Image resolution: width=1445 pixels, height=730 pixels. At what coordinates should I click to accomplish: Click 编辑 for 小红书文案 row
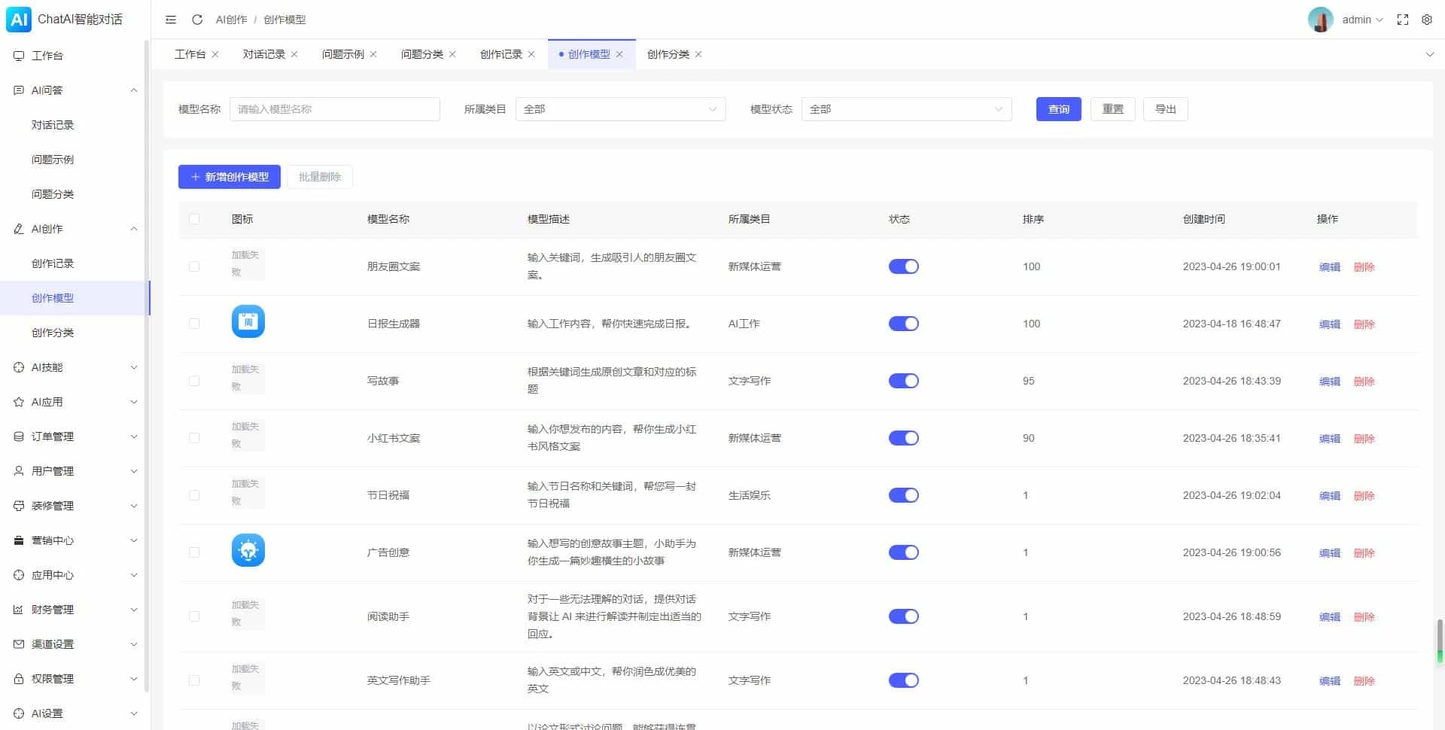[x=1329, y=439]
